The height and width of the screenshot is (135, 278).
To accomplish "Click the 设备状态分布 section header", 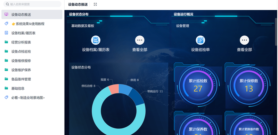I will pos(79,14).
